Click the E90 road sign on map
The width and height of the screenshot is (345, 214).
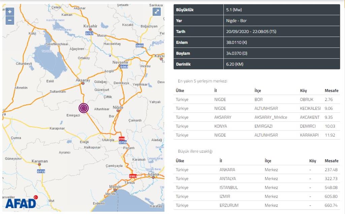tap(122, 139)
